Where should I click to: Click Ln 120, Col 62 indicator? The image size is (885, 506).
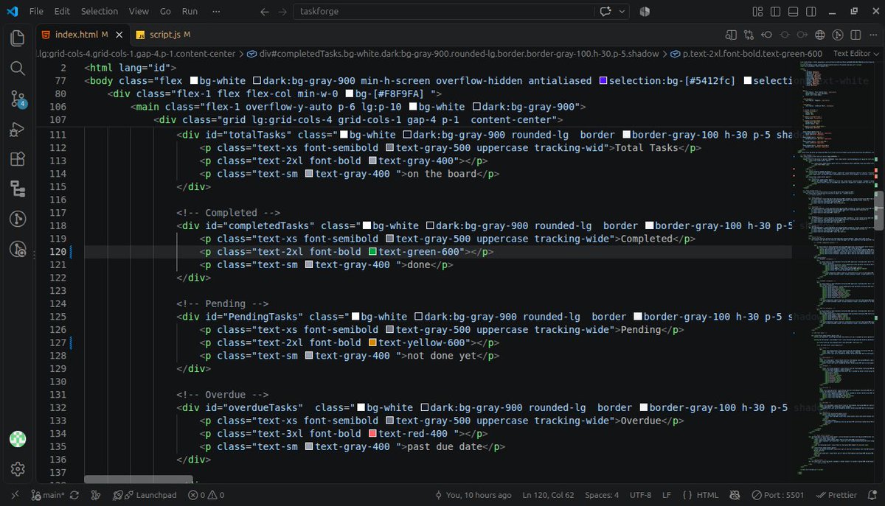click(x=548, y=495)
